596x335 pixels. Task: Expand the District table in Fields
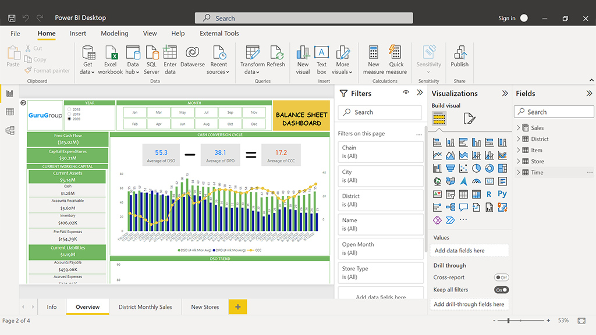(519, 139)
